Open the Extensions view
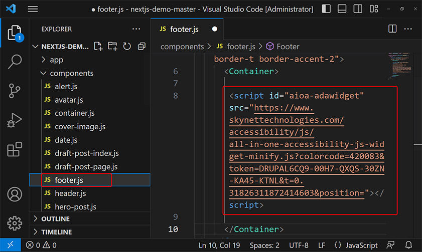This screenshot has width=422, height=252. 15,149
